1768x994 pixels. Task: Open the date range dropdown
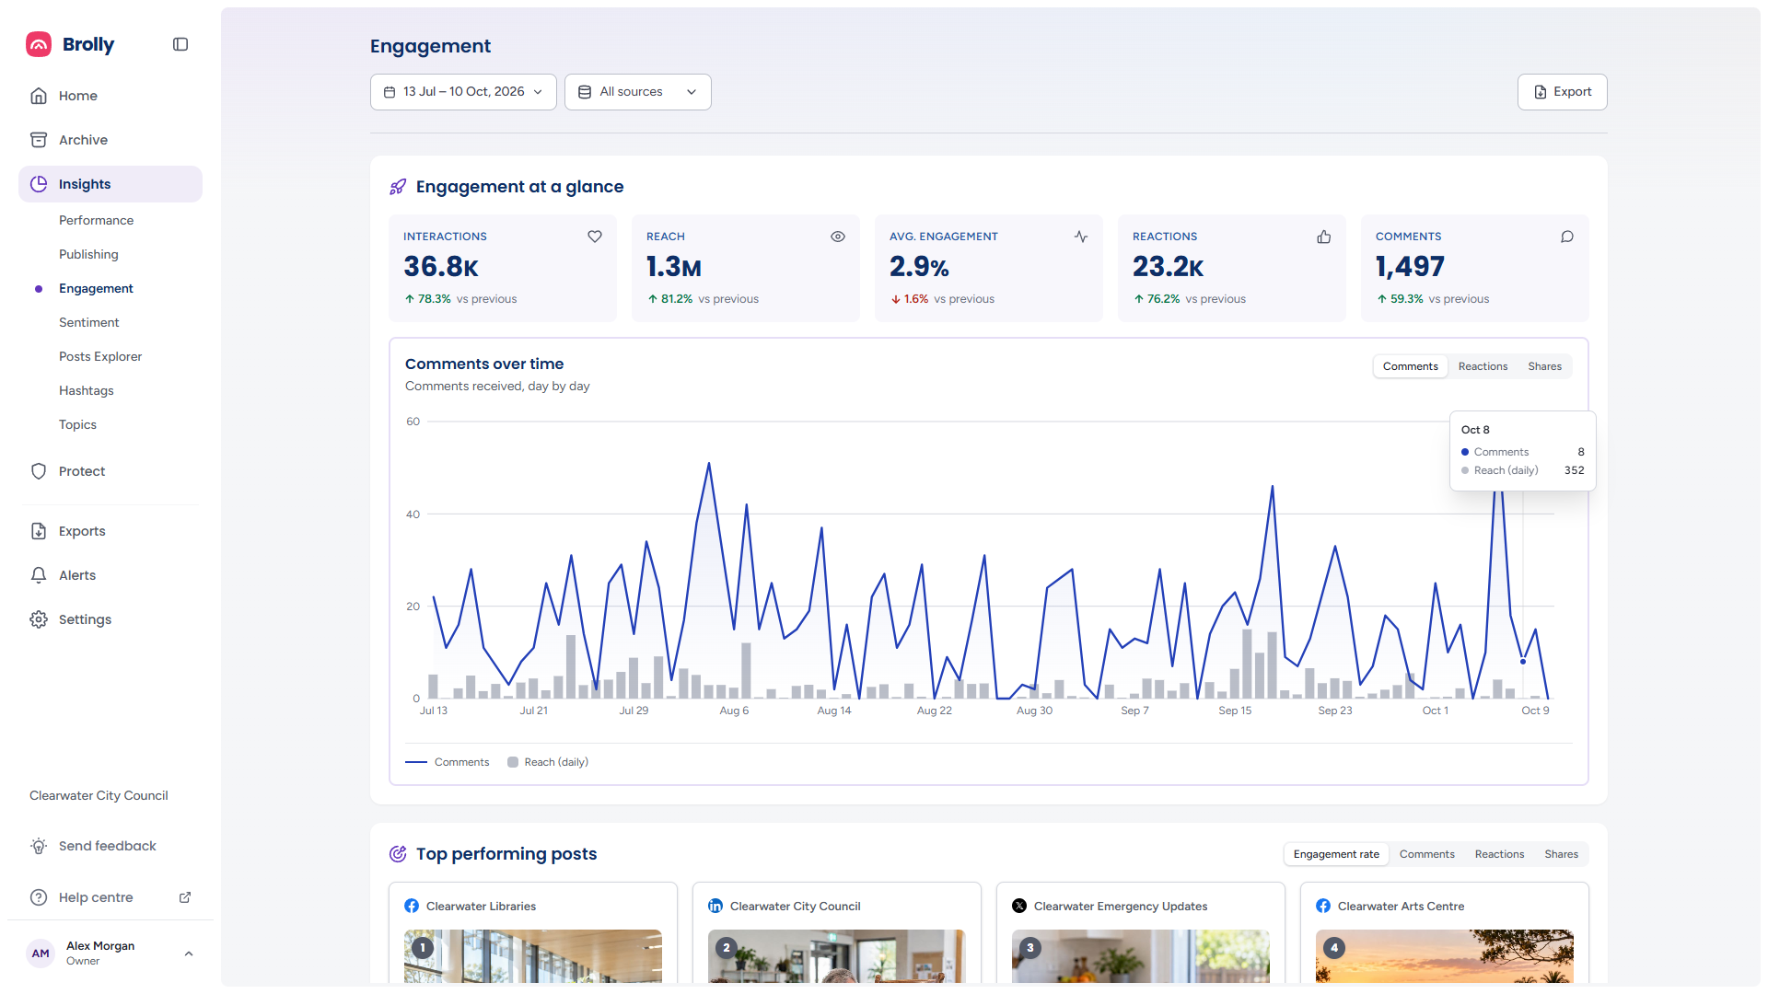click(x=463, y=92)
